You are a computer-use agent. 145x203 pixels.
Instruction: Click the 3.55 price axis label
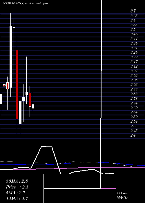[x=134, y=25]
